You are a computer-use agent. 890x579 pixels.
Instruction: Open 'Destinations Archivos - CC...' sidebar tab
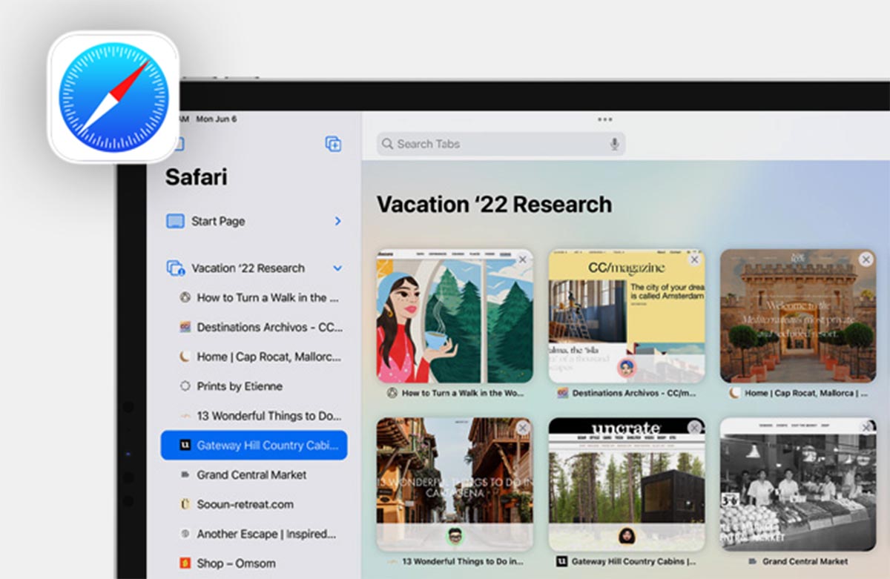click(254, 327)
